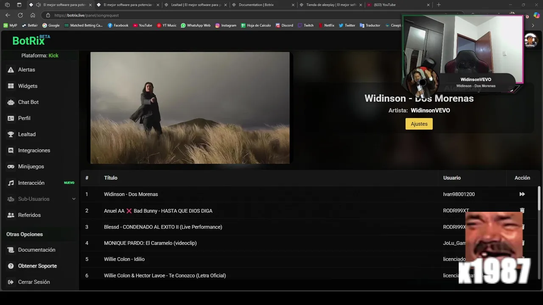Screen dimensions: 543x305
Task: Open the Twitch bookmark
Action: tap(305, 25)
